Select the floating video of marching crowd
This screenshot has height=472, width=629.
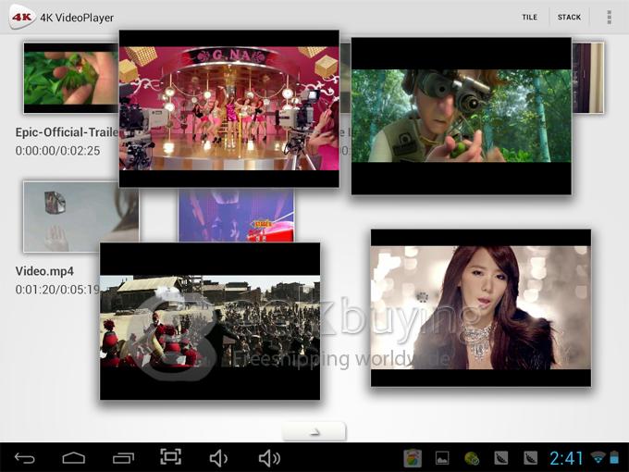210,321
